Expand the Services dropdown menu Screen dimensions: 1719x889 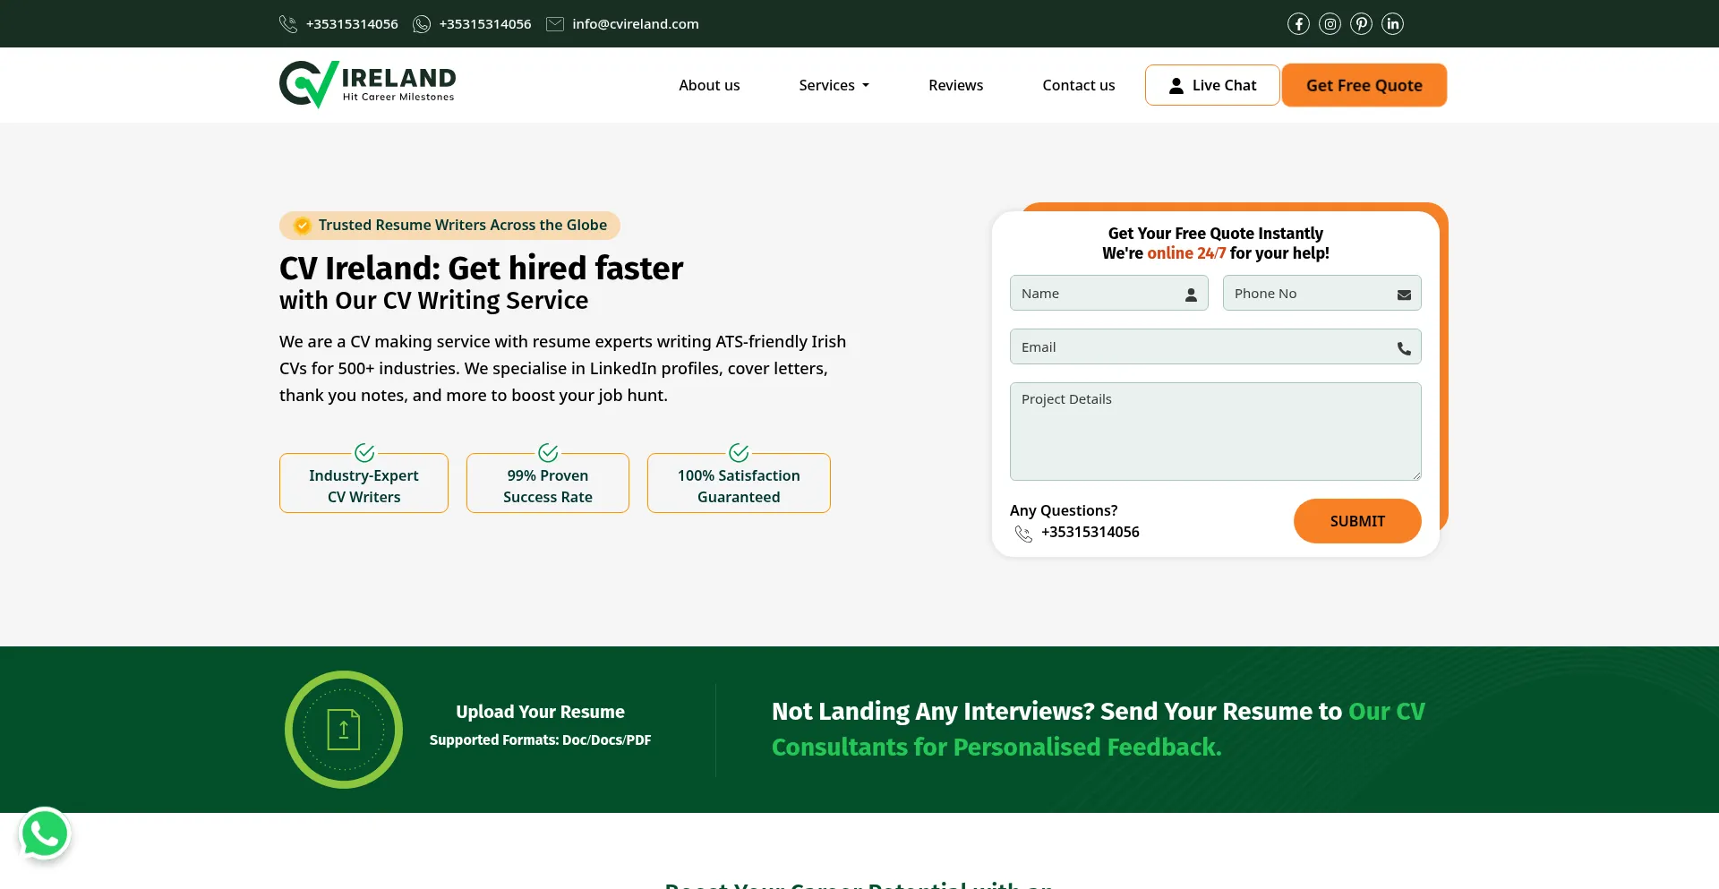[x=834, y=85]
